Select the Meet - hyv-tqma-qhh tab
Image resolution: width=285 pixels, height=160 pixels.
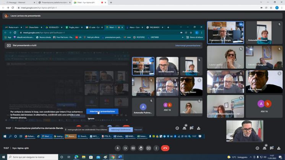(x=90, y=3)
